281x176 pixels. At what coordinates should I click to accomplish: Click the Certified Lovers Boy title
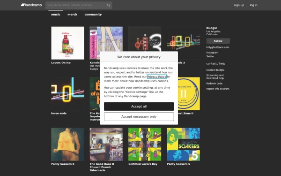(x=143, y=164)
